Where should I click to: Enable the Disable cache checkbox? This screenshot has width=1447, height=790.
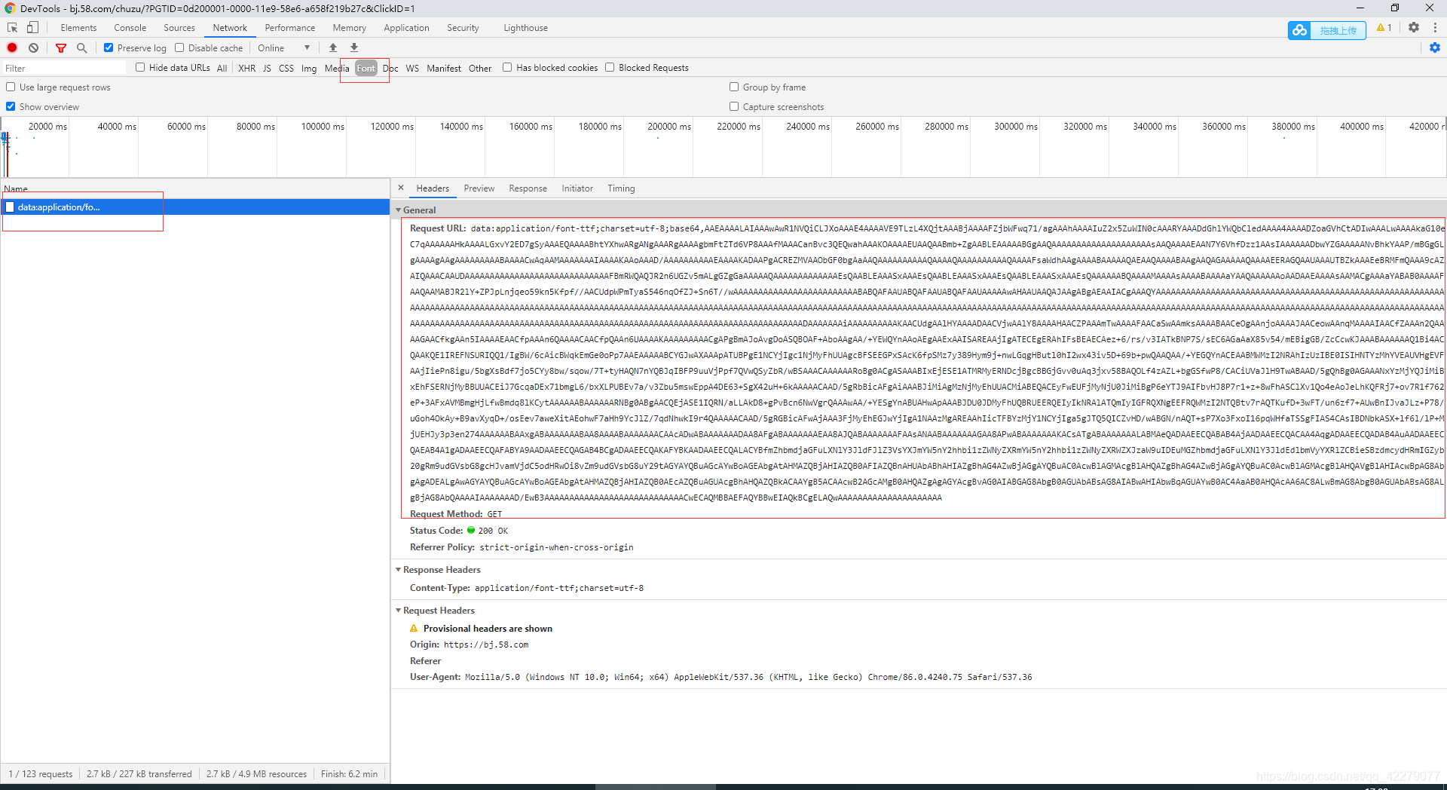(179, 47)
